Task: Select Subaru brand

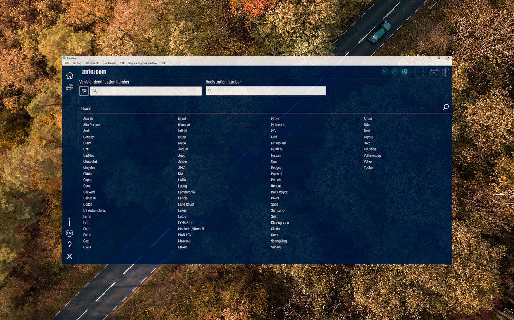Action: coord(276,247)
